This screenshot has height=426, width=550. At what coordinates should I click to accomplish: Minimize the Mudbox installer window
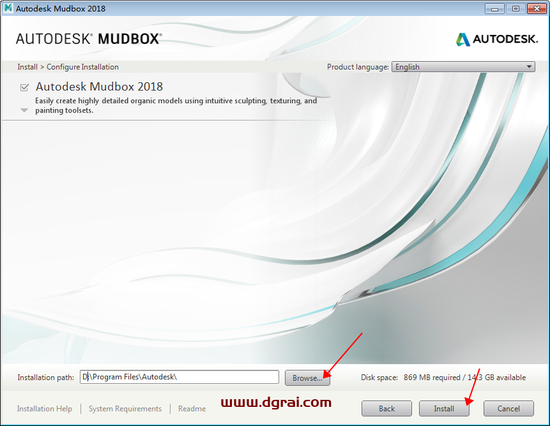tap(494, 8)
